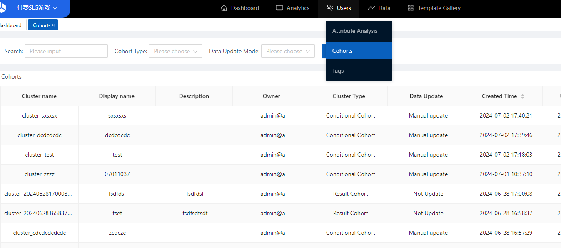561x248 pixels.
Task: Open the cluster_sxsxsx row
Action: 40,115
